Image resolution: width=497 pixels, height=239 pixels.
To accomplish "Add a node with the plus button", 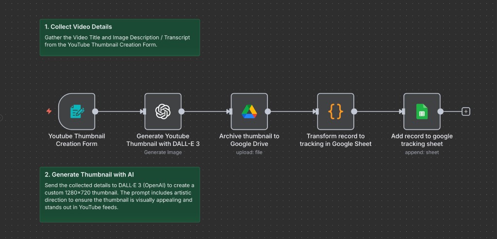I will [466, 112].
